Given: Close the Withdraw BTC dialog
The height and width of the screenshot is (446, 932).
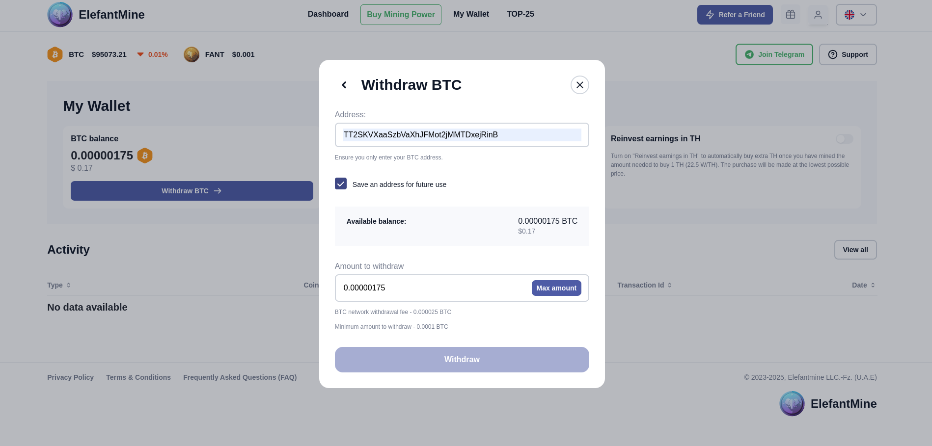Looking at the screenshot, I should pyautogui.click(x=579, y=85).
